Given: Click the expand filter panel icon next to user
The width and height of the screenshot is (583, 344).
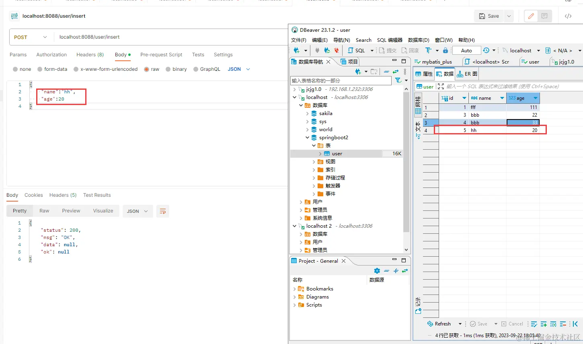Looking at the screenshot, I should click(441, 86).
